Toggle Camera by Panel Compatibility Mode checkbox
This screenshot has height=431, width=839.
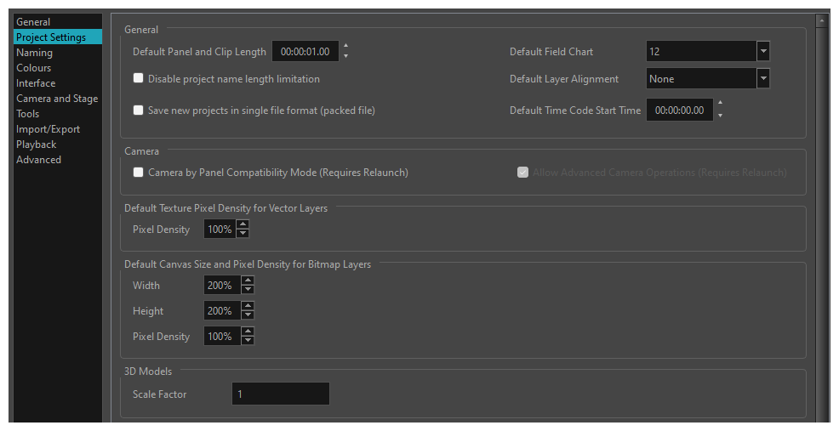(139, 172)
